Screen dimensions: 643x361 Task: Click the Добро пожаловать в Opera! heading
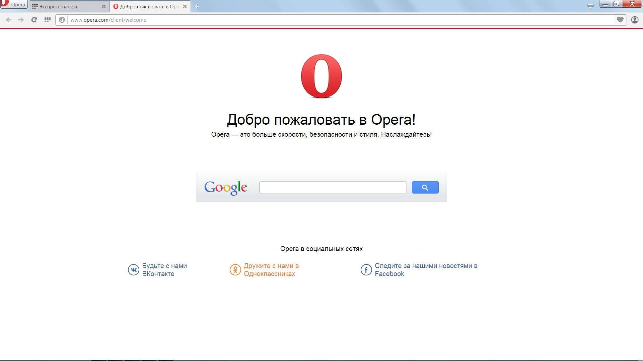pos(321,120)
